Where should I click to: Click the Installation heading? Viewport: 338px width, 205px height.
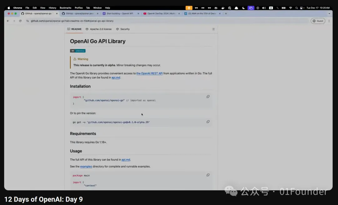point(80,86)
